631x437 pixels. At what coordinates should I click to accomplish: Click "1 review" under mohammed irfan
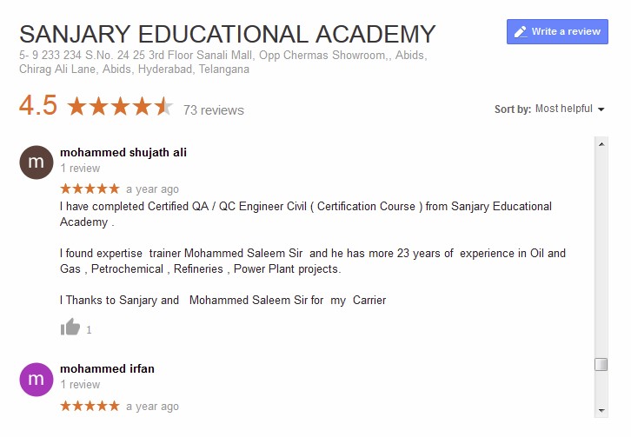point(80,385)
